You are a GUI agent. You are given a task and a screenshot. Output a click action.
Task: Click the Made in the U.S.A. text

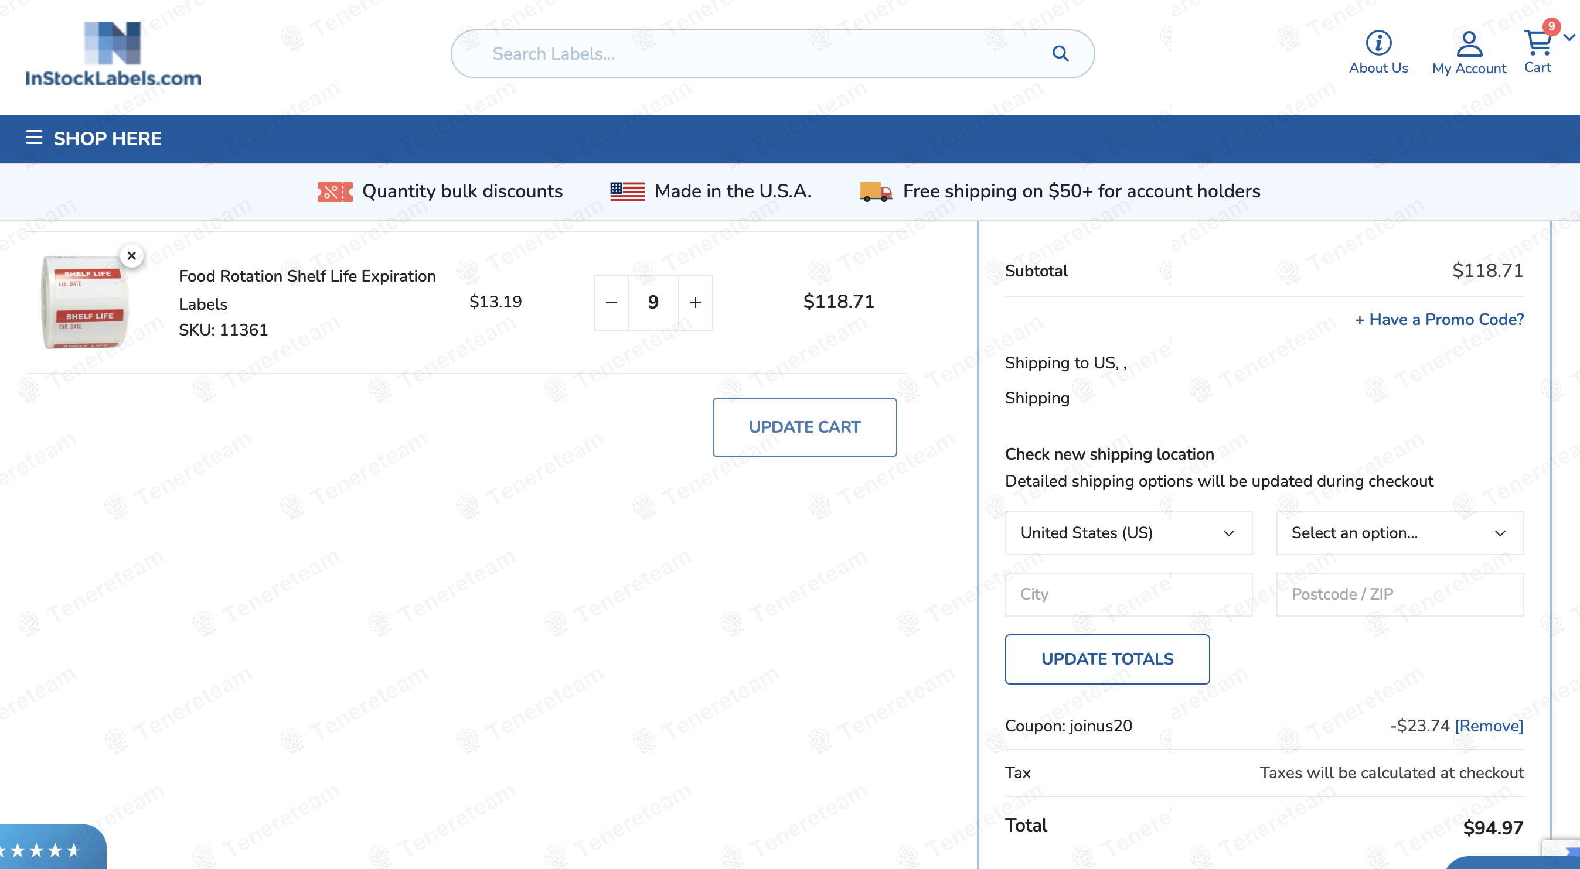(x=733, y=191)
